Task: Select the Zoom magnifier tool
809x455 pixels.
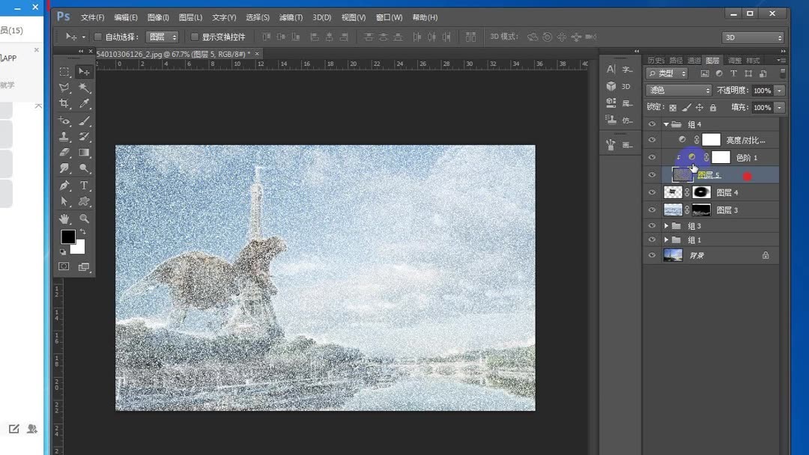Action: pos(84,219)
